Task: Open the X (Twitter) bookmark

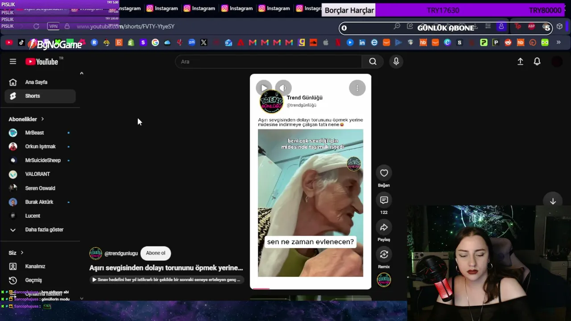Action: coord(204,42)
